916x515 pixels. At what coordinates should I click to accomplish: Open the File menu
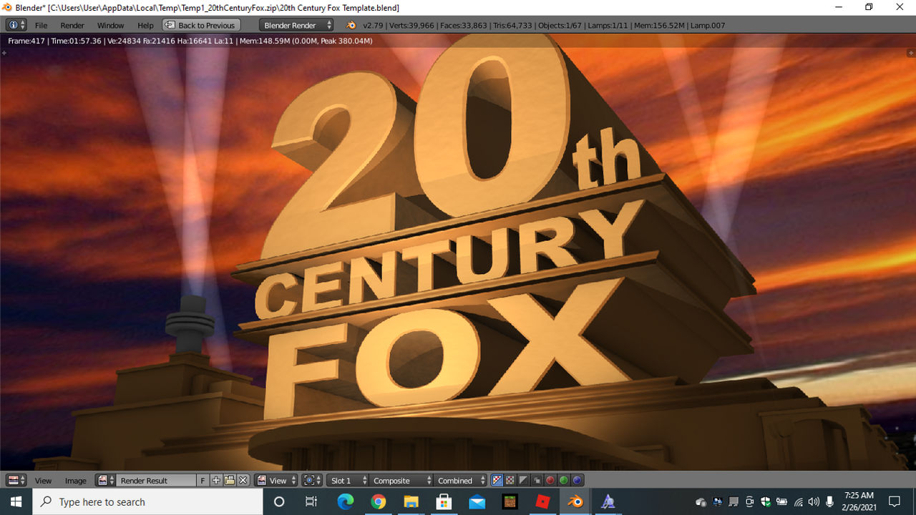42,25
